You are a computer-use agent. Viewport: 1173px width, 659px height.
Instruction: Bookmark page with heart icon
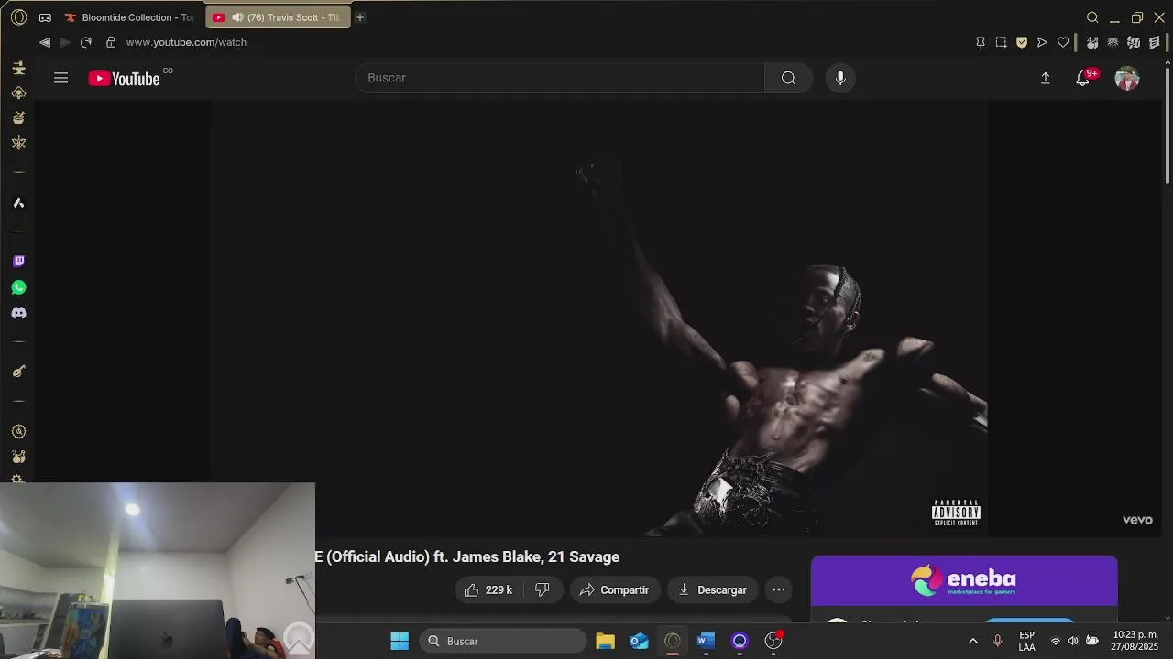point(1063,42)
